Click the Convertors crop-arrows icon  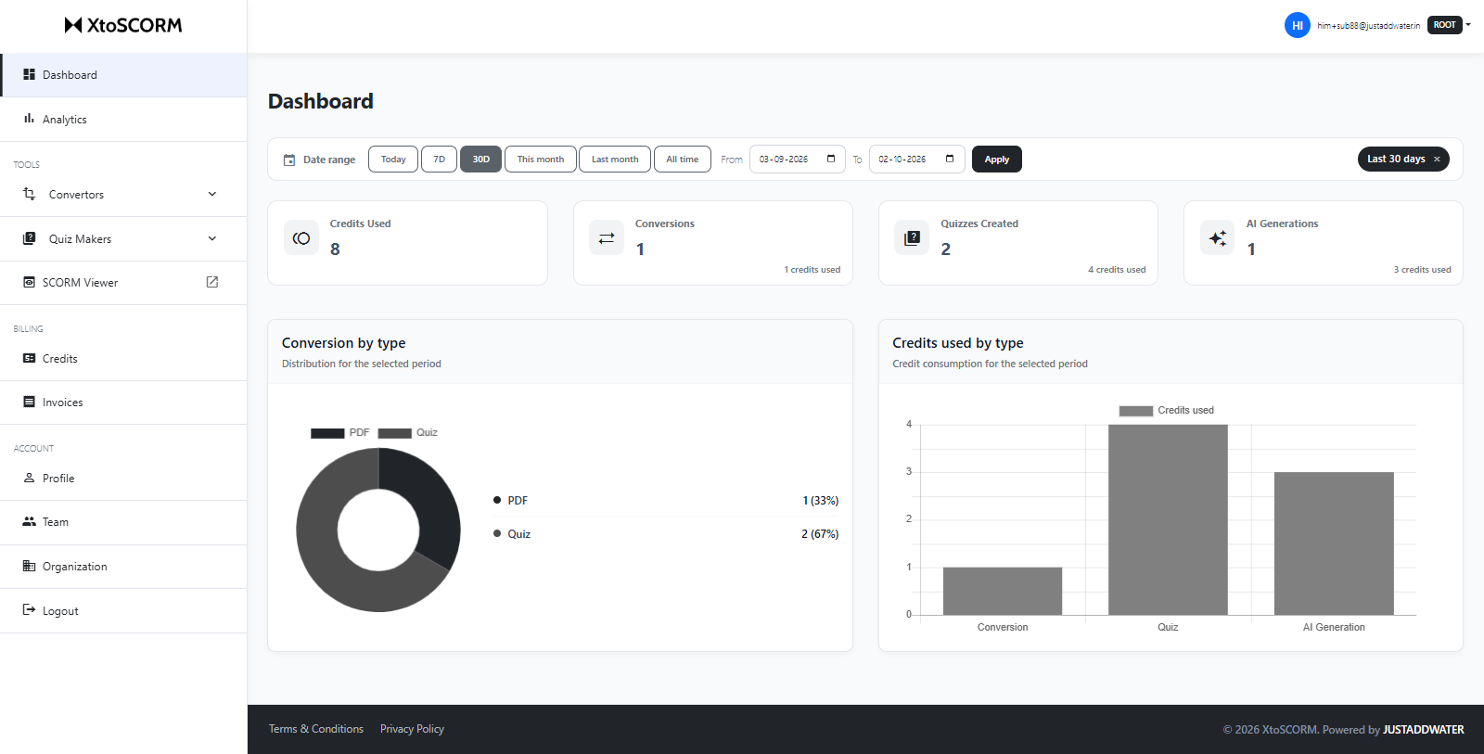point(29,194)
